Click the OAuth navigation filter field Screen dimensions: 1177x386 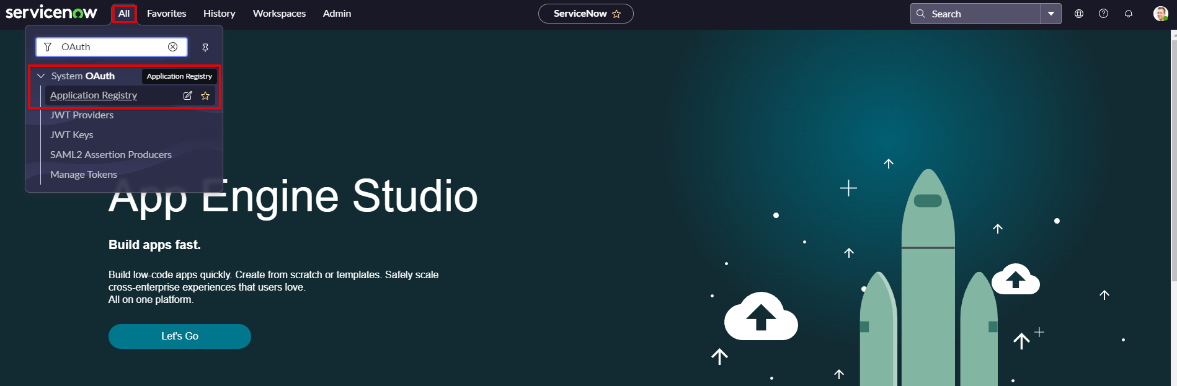coord(112,47)
